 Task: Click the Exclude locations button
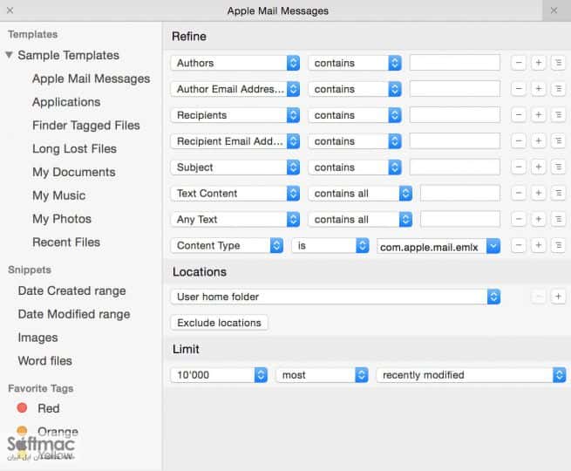click(x=219, y=323)
